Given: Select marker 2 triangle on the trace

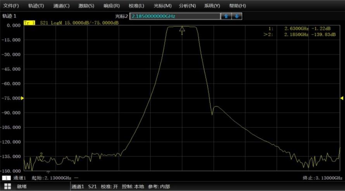Looking at the screenshot, I should (41, 158).
